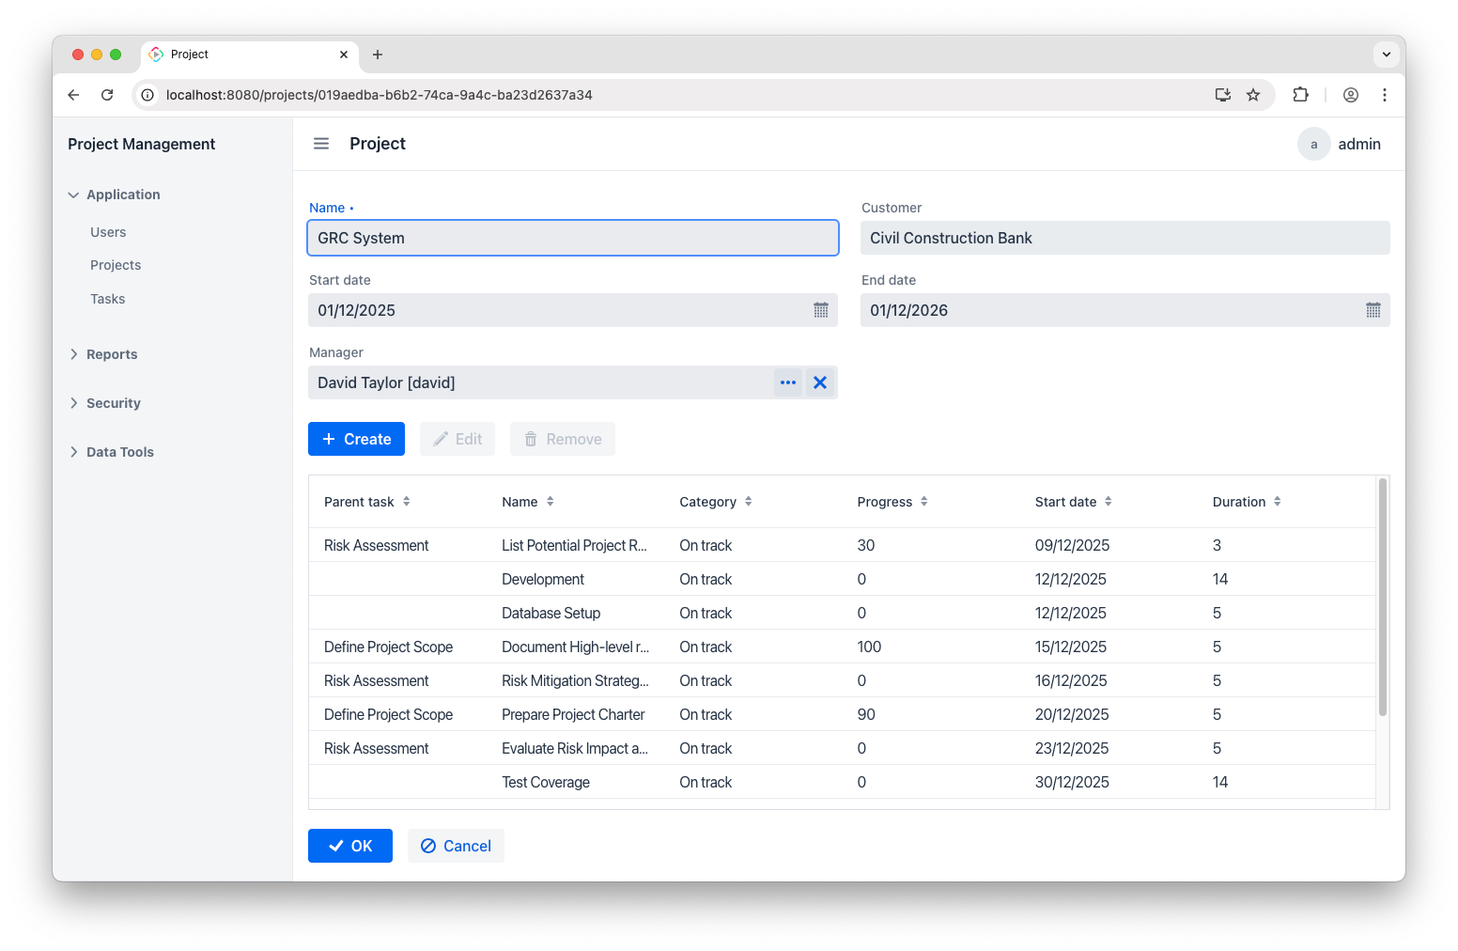
Task: Sort table by Progress column
Action: coord(923,502)
